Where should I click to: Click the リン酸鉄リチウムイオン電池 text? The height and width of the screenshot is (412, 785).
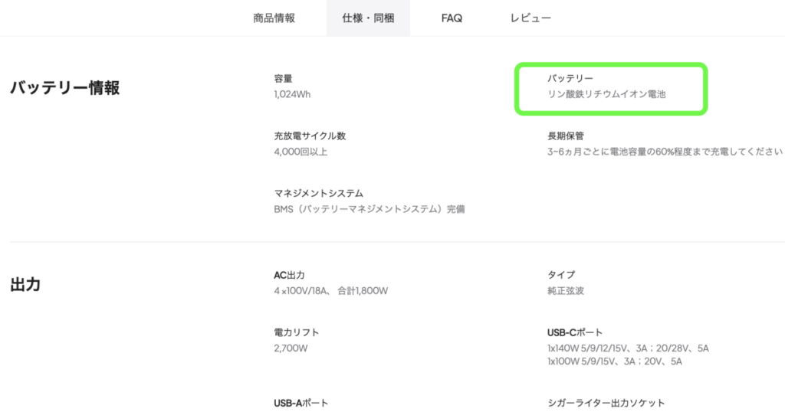[606, 95]
